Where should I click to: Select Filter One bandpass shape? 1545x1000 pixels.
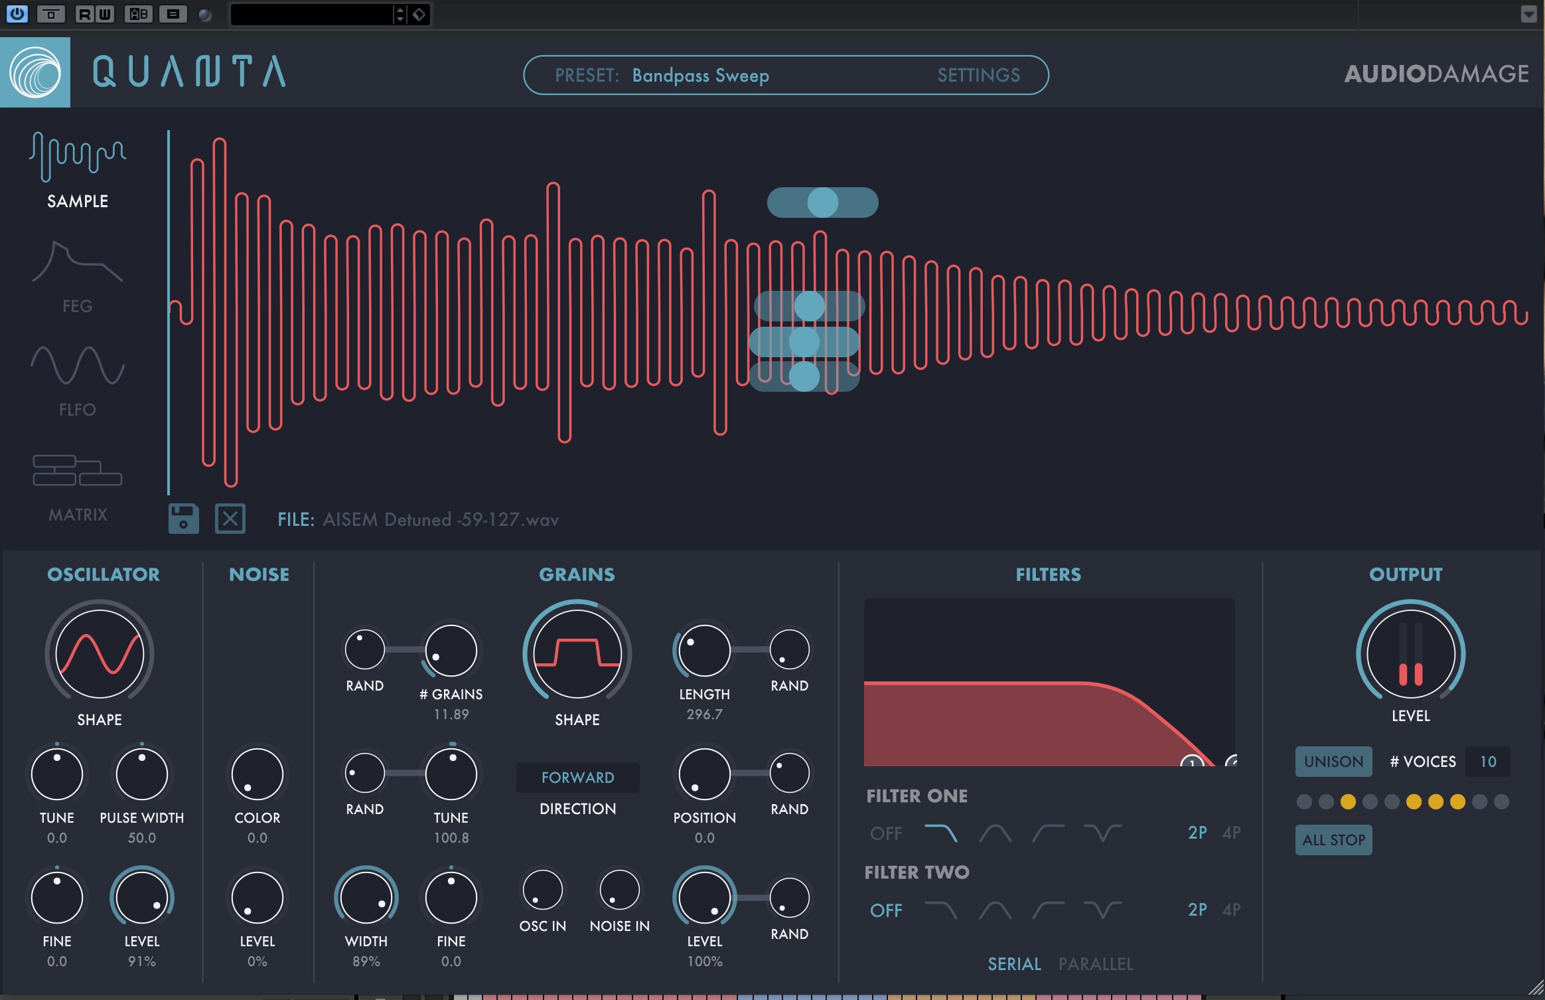click(x=995, y=833)
